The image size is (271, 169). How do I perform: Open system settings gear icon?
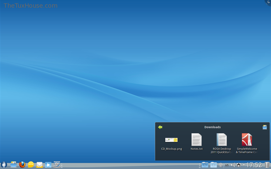(x=57, y=165)
